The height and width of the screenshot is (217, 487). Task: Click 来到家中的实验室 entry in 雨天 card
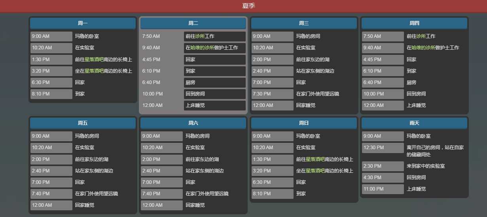(426, 166)
